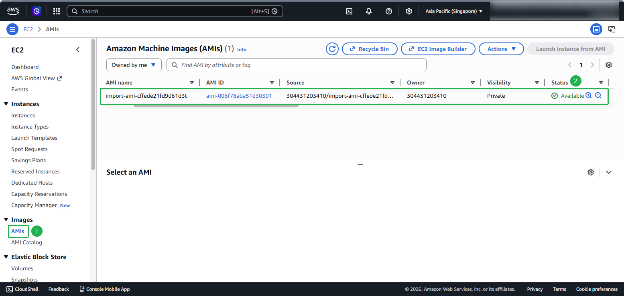624x296 pixels.
Task: Open AMI ID ami-006f78aba51d30391 link
Action: [x=239, y=96]
